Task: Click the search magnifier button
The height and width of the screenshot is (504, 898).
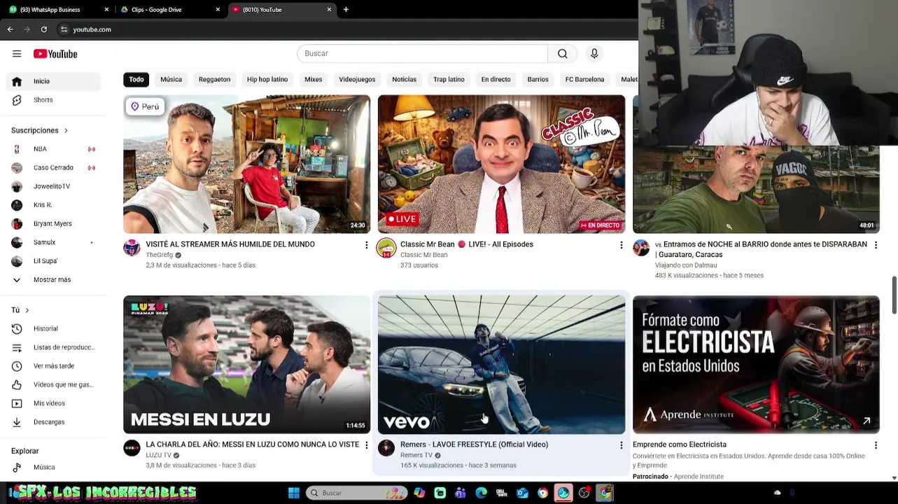Action: [562, 54]
